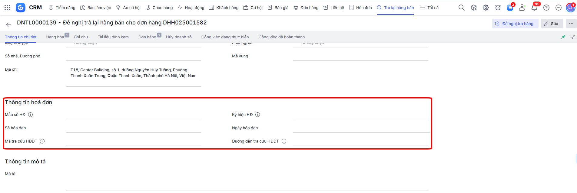Viewport: 577px width, 193px height.
Task: Click the alarm clock reminder icon
Action: click(498, 8)
